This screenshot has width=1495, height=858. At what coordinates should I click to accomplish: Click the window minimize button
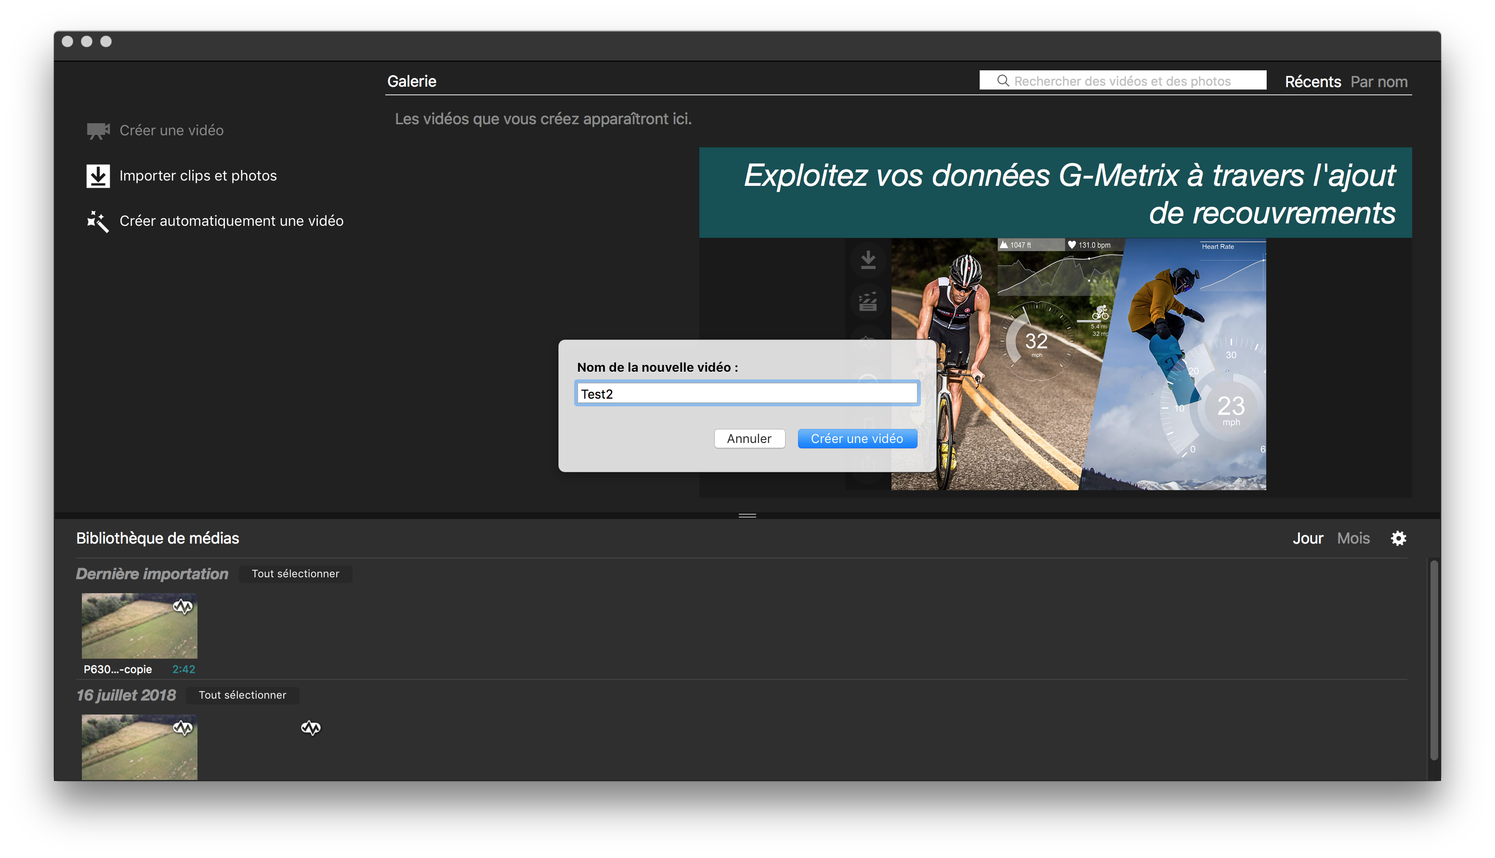click(87, 41)
